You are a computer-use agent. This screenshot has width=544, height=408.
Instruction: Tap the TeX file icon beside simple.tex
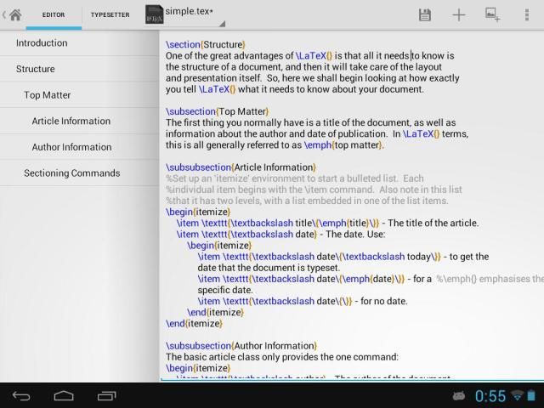point(154,14)
